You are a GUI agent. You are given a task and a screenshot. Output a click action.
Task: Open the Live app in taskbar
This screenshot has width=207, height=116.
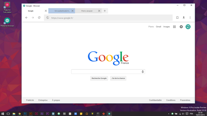coord(64,114)
